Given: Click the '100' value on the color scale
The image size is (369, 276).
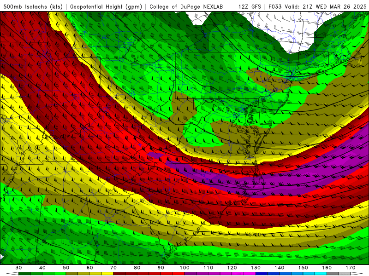Looking at the screenshot, I should pyautogui.click(x=184, y=268).
